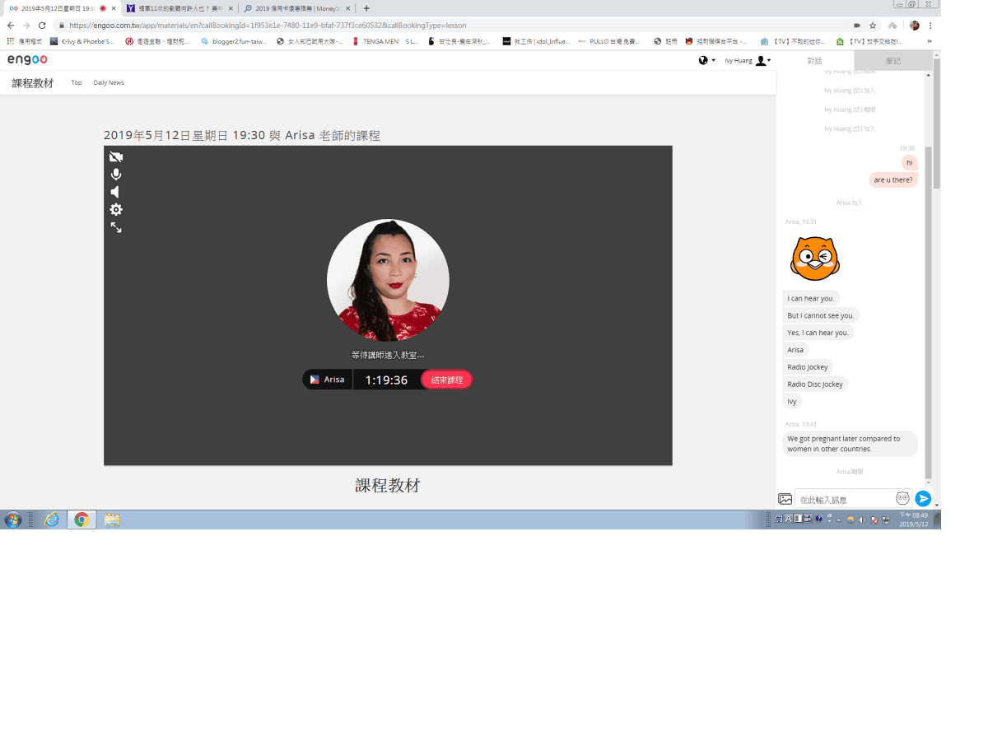Viewport: 988px width, 741px height.
Task: Click the Chrome profile avatar
Action: [x=914, y=26]
